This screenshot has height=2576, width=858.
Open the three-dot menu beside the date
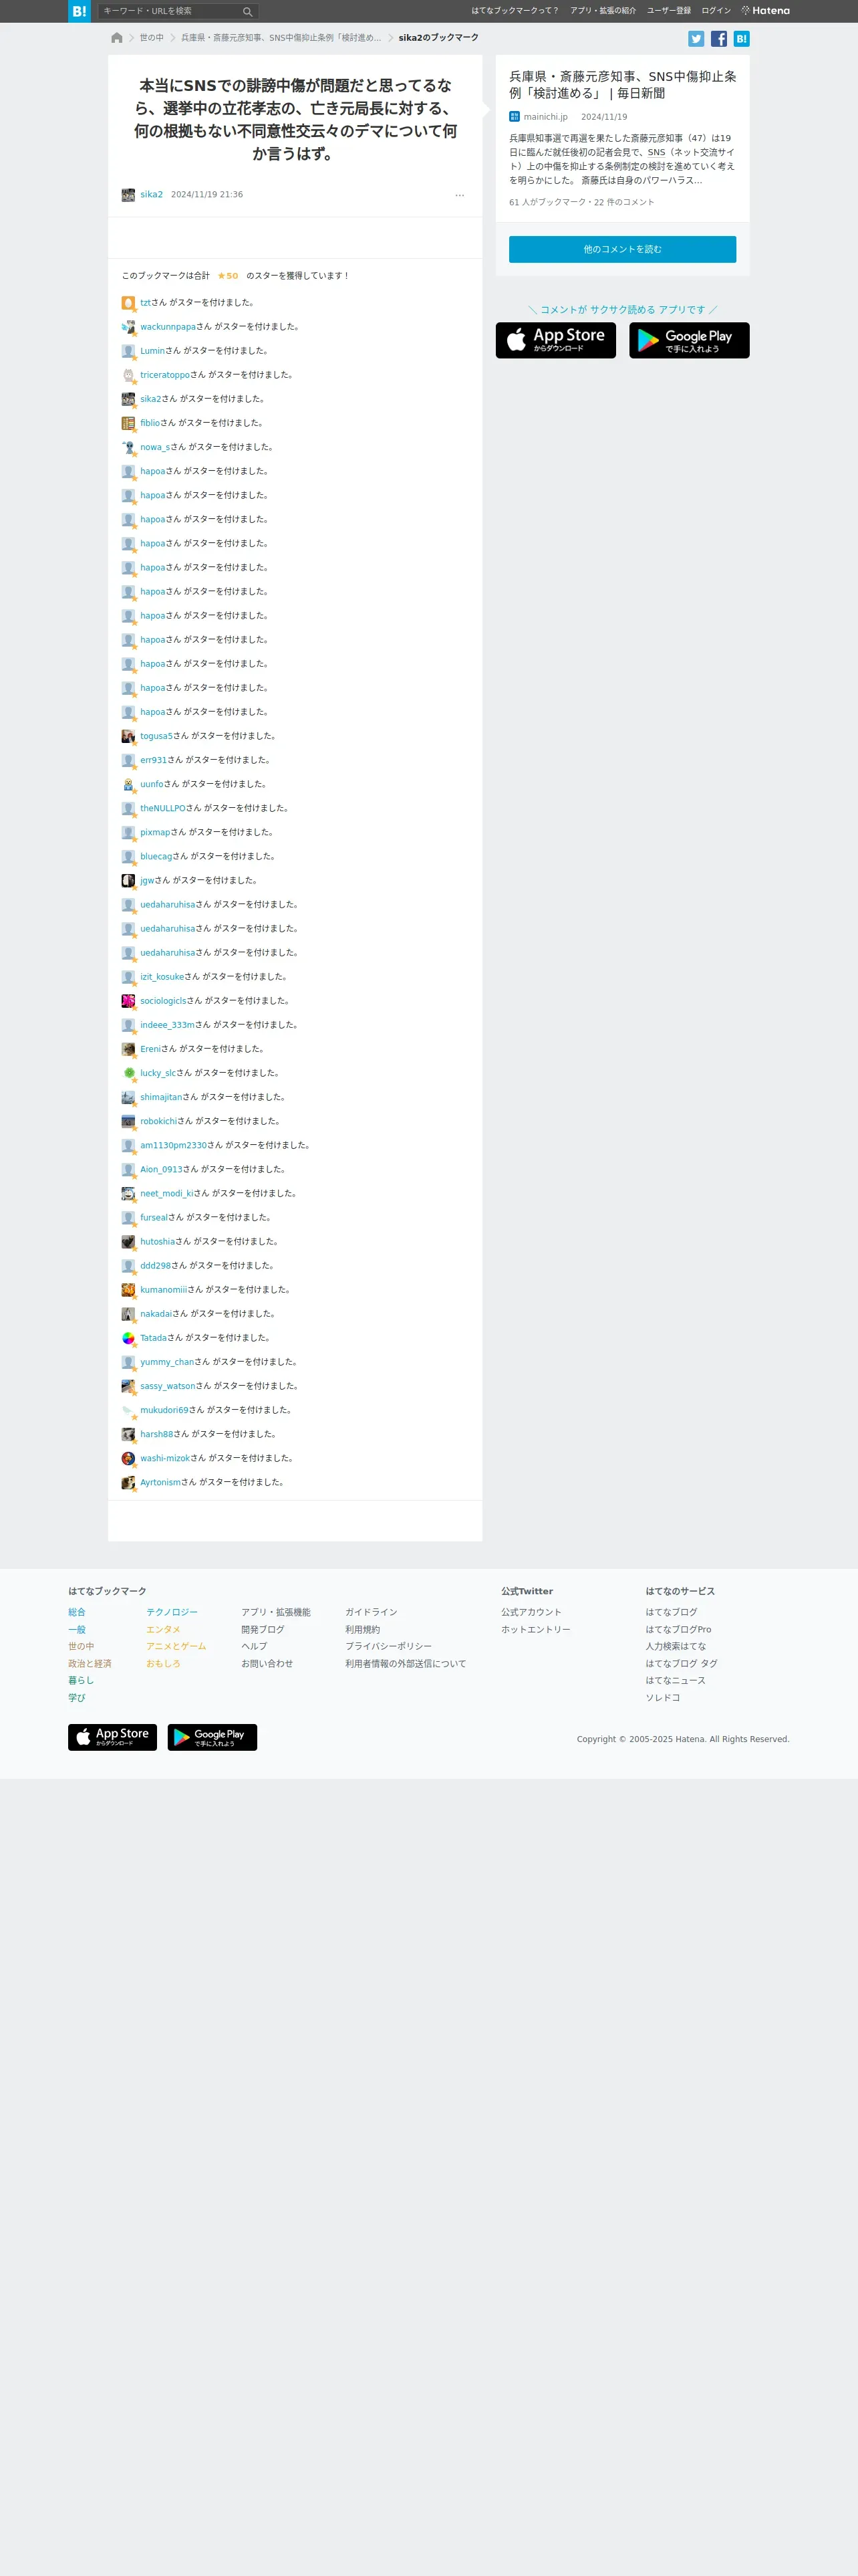click(460, 195)
